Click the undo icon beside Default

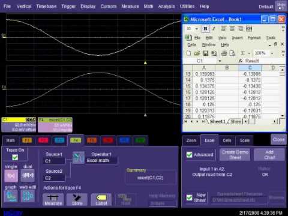281,6
